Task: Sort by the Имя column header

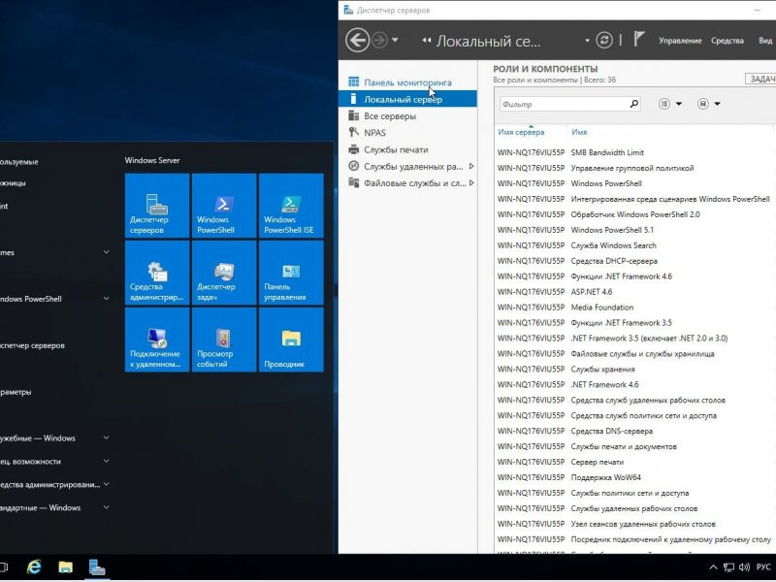Action: (579, 132)
